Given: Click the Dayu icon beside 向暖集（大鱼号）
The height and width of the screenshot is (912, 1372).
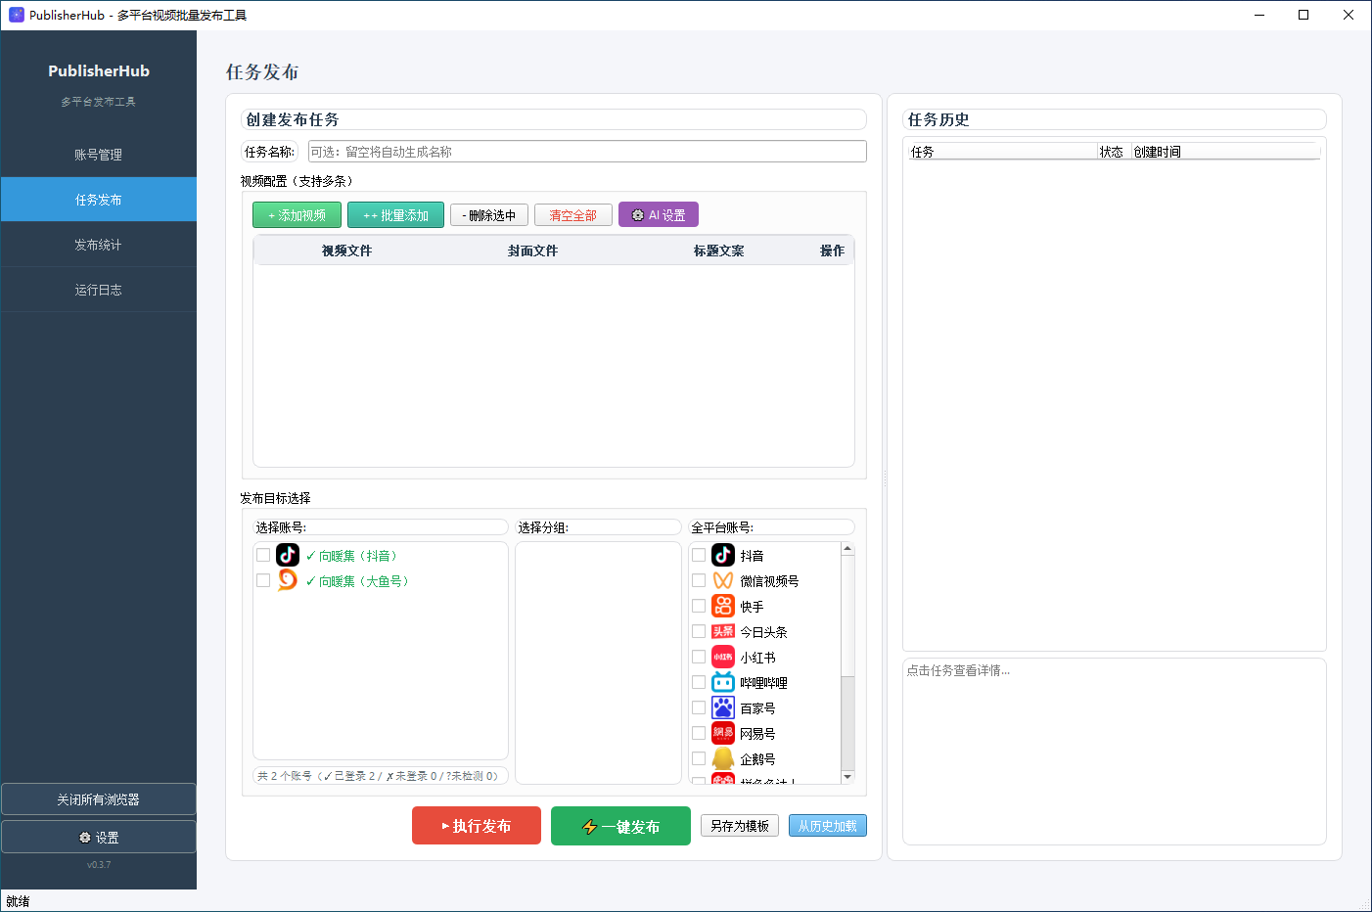Looking at the screenshot, I should tap(288, 580).
